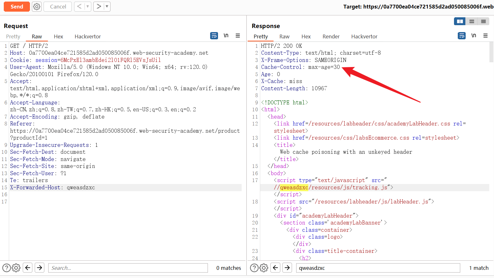Go to next request in history
The width and height of the screenshot is (494, 278).
99,7
